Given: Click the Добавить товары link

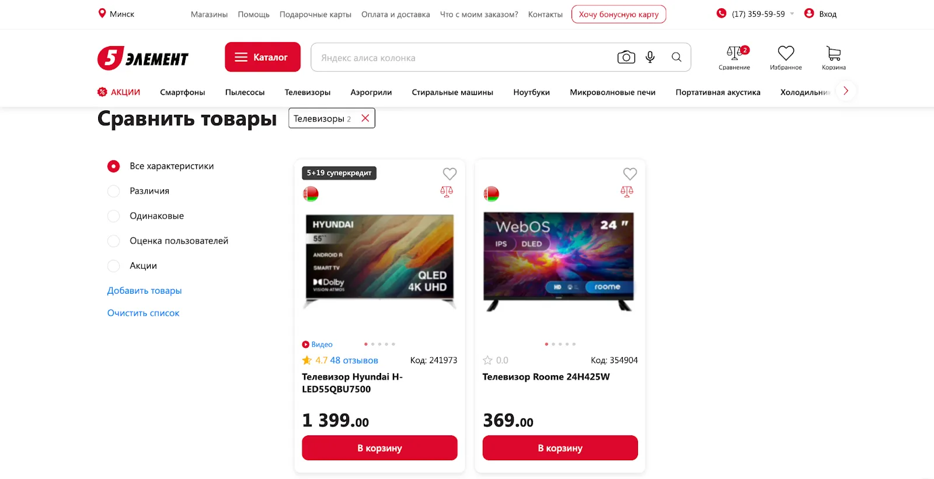Looking at the screenshot, I should (144, 291).
